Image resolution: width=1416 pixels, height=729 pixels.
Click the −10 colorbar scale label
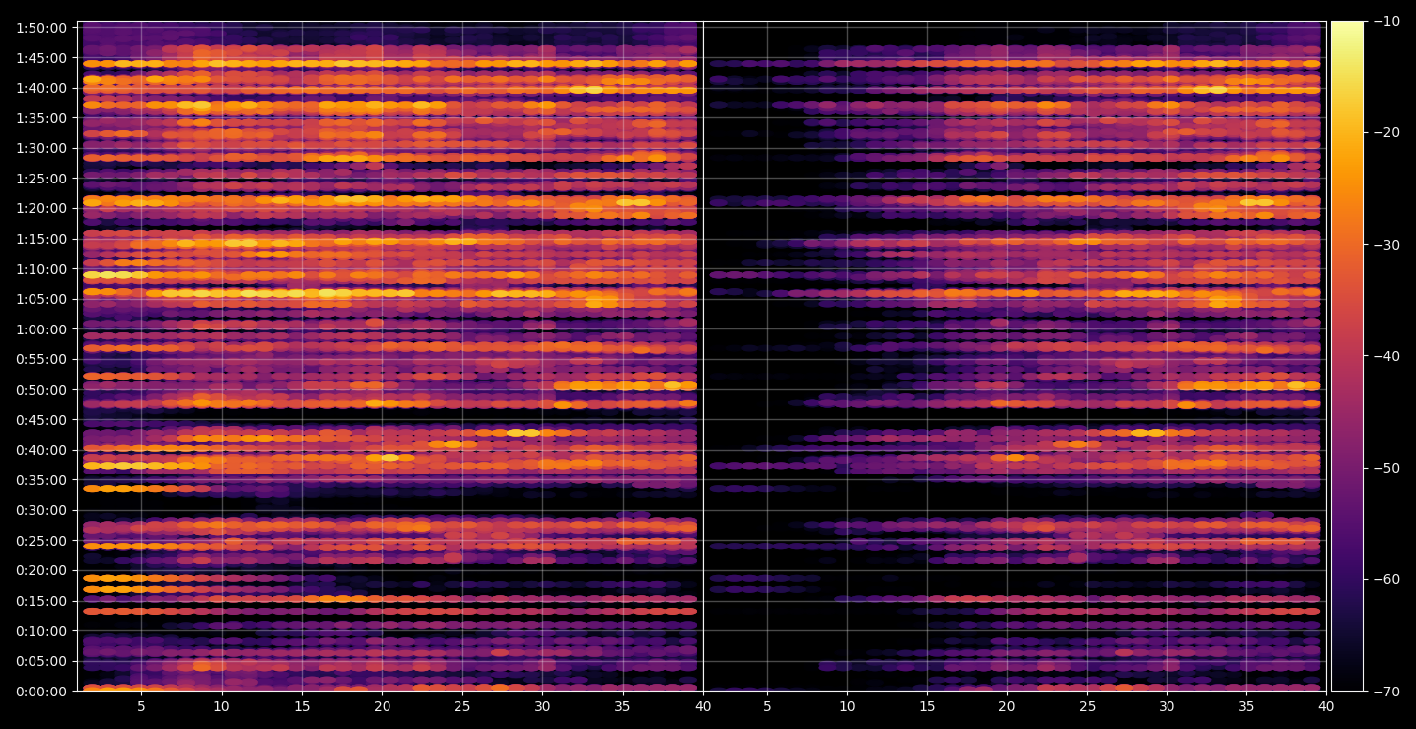[x=1385, y=22]
